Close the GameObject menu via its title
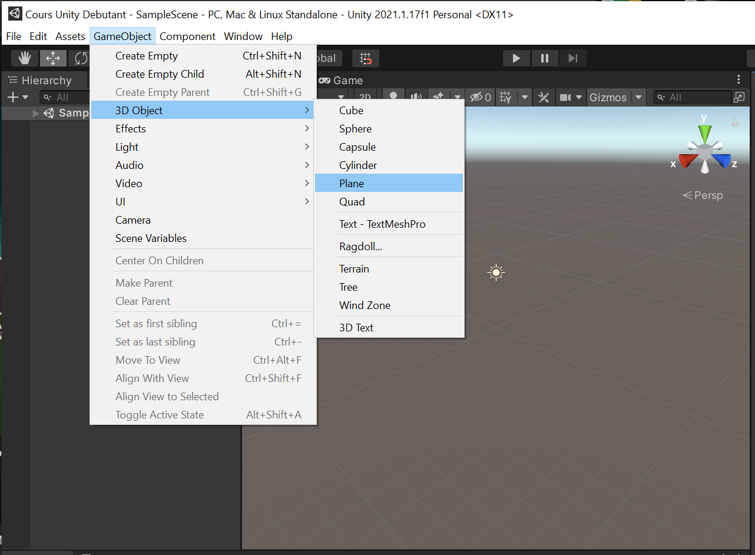 pos(122,36)
